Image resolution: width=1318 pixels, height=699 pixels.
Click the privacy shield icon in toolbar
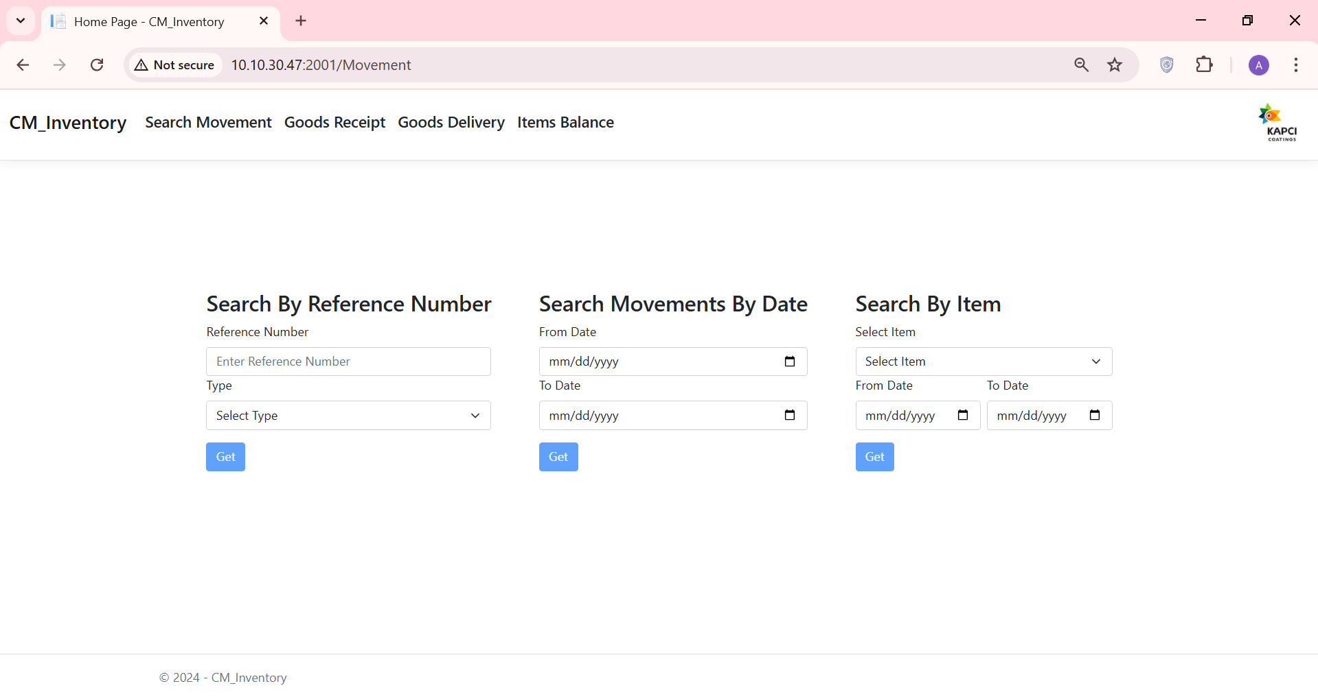point(1166,64)
